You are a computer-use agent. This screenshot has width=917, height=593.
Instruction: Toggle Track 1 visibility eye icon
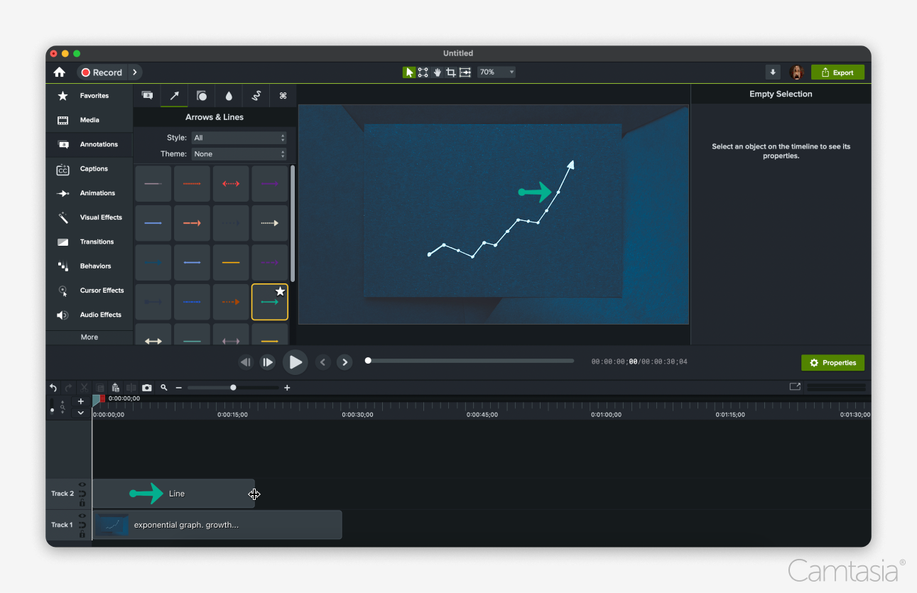click(x=82, y=516)
